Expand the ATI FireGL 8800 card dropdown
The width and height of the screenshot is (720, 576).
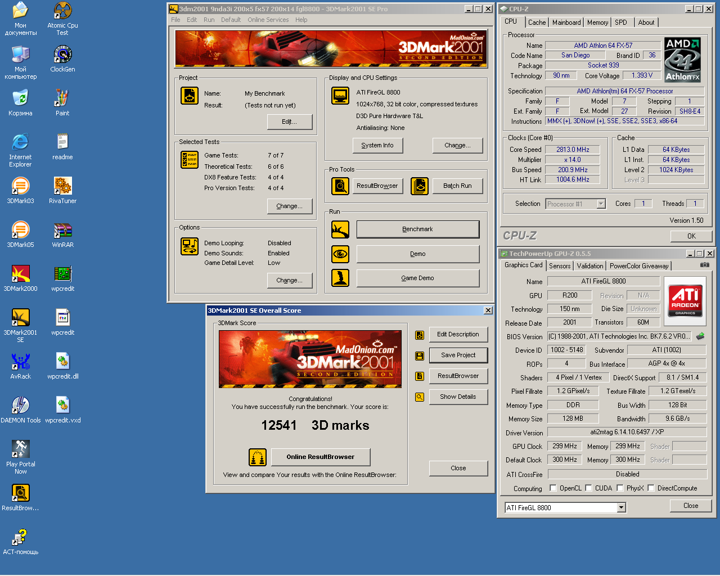point(621,508)
